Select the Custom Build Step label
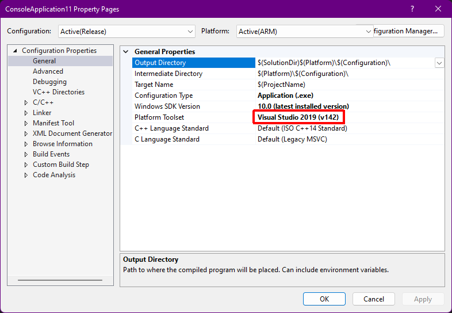 pos(61,165)
